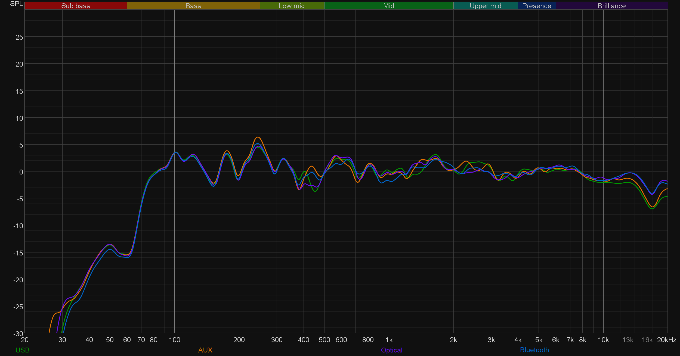
Task: Click the 25 dB axis label
Action: point(19,37)
